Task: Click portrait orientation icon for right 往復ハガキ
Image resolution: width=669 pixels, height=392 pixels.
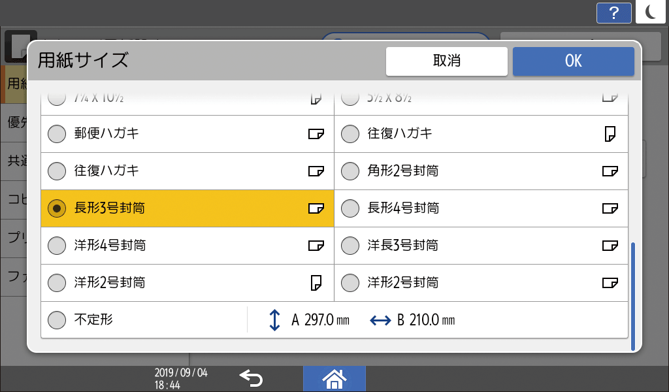Action: pos(610,135)
